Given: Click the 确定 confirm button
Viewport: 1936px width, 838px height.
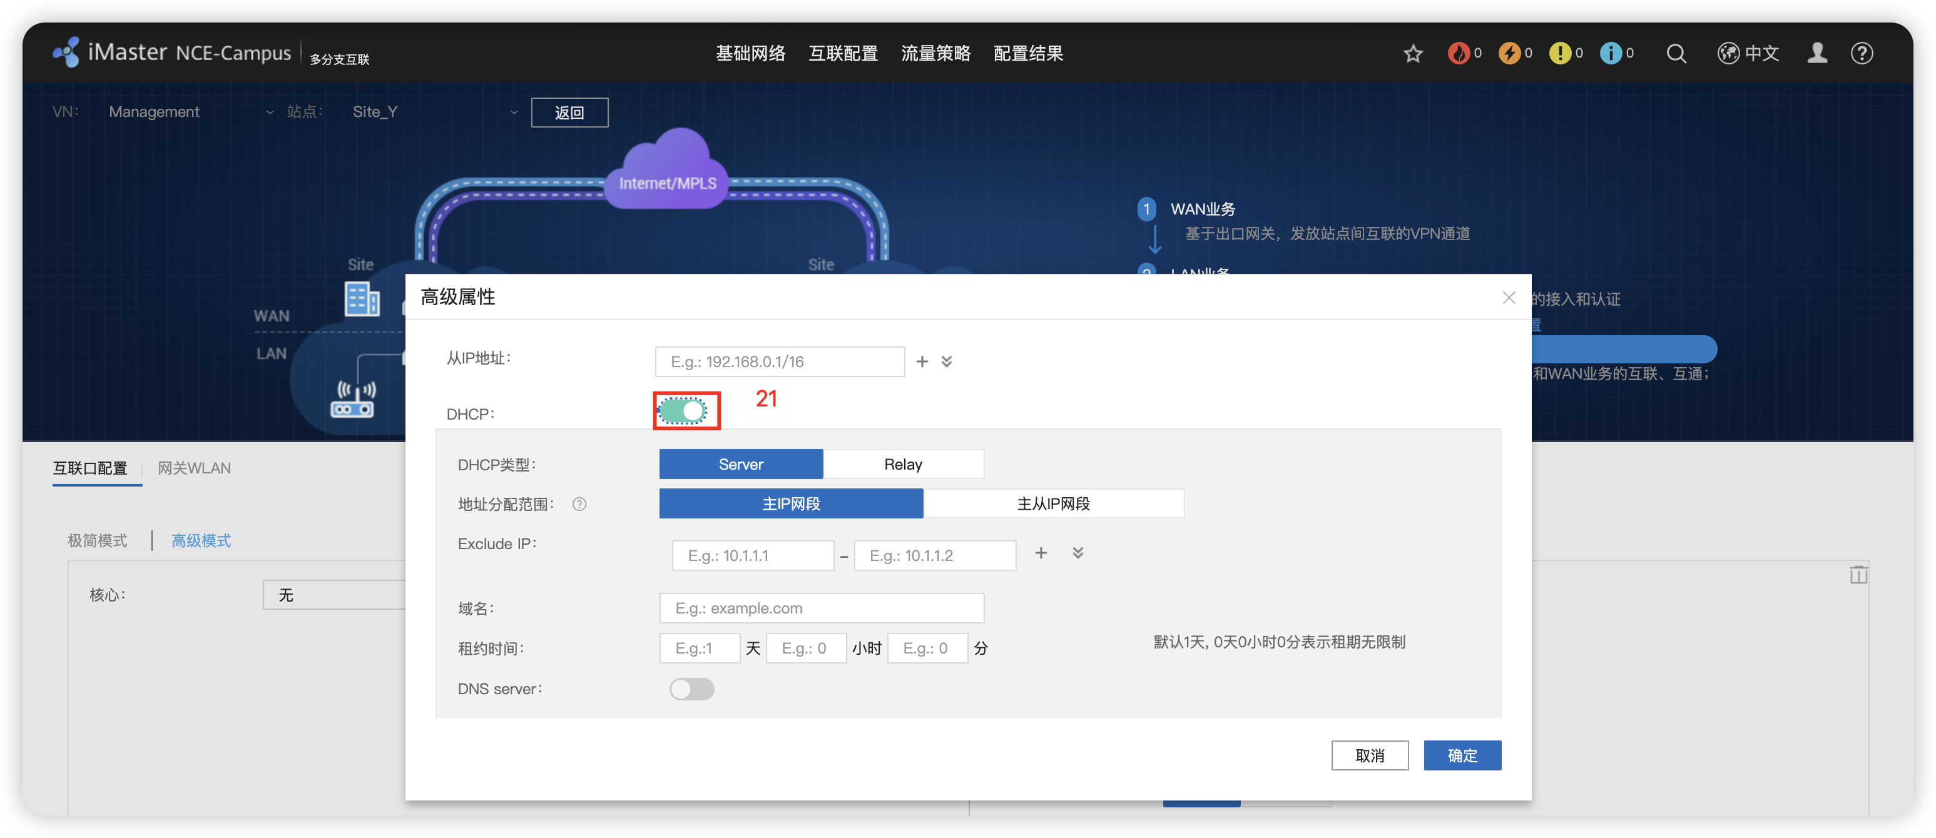Looking at the screenshot, I should [x=1462, y=755].
